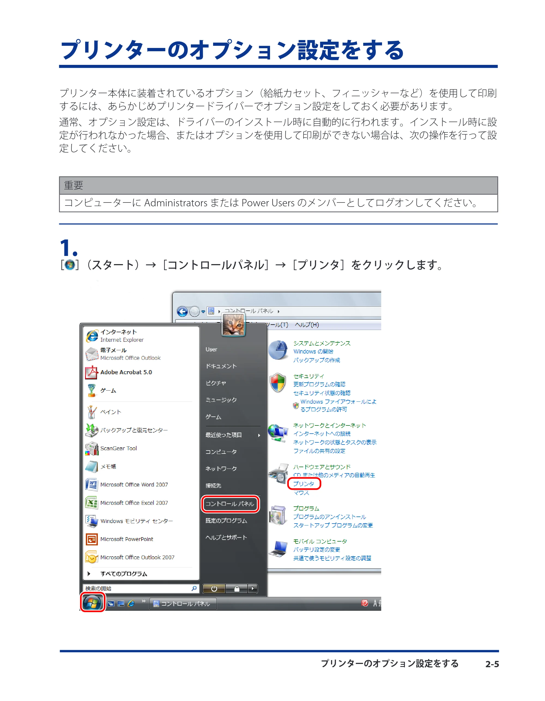This screenshot has height=701, width=545.
Task: Click the プリンタ link
Action: coord(304,484)
